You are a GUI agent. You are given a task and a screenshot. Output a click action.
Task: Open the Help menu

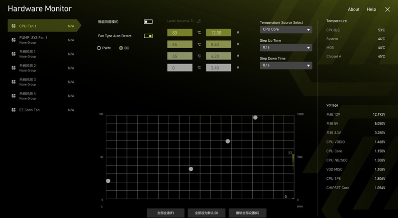(x=371, y=9)
